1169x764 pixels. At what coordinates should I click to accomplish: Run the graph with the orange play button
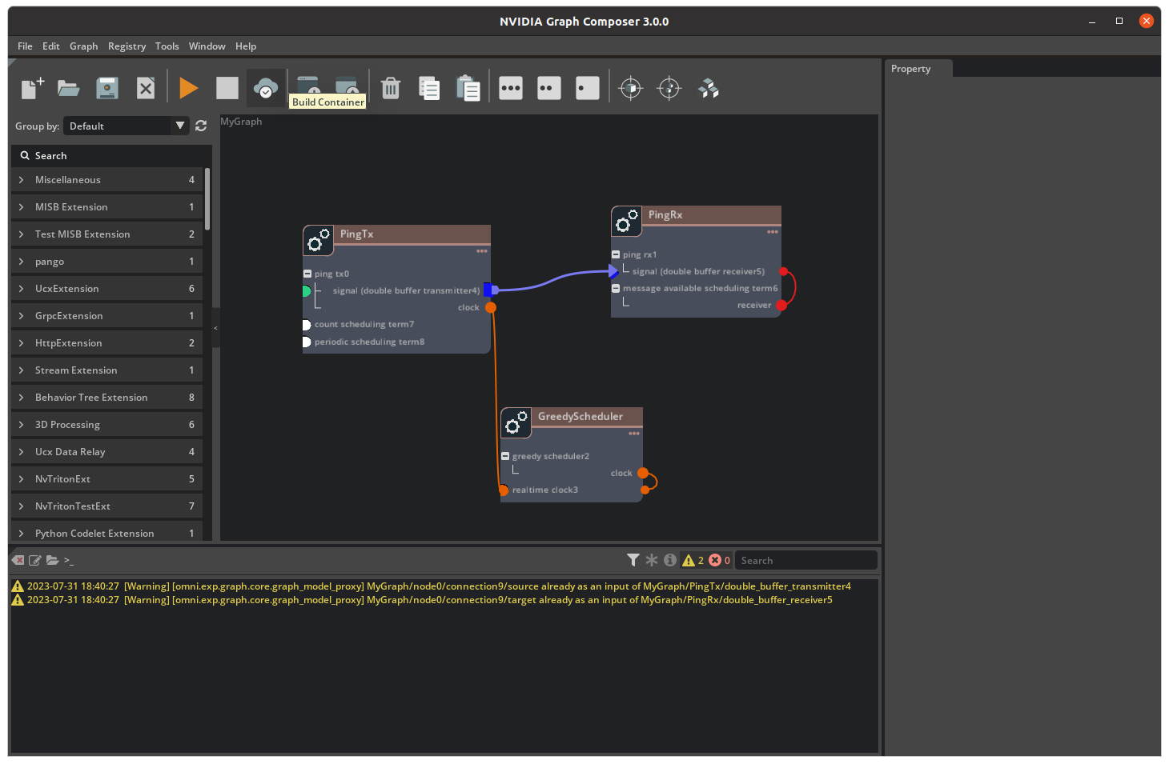click(189, 88)
